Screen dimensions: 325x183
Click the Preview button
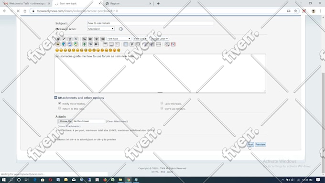point(260,144)
